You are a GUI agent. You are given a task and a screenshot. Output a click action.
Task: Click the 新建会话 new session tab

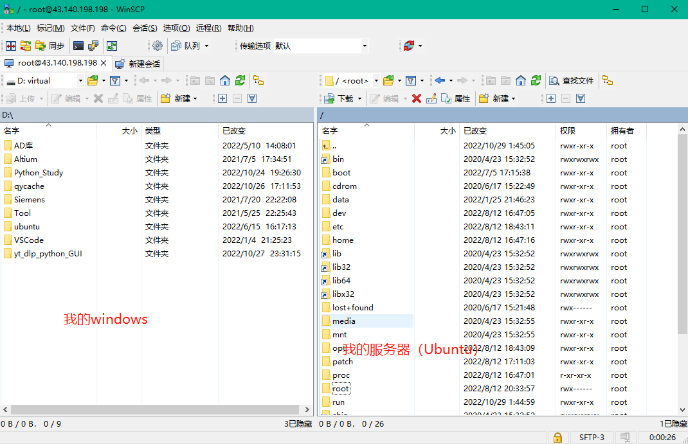(x=138, y=64)
